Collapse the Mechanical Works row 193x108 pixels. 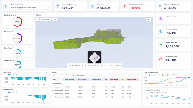point(53,90)
